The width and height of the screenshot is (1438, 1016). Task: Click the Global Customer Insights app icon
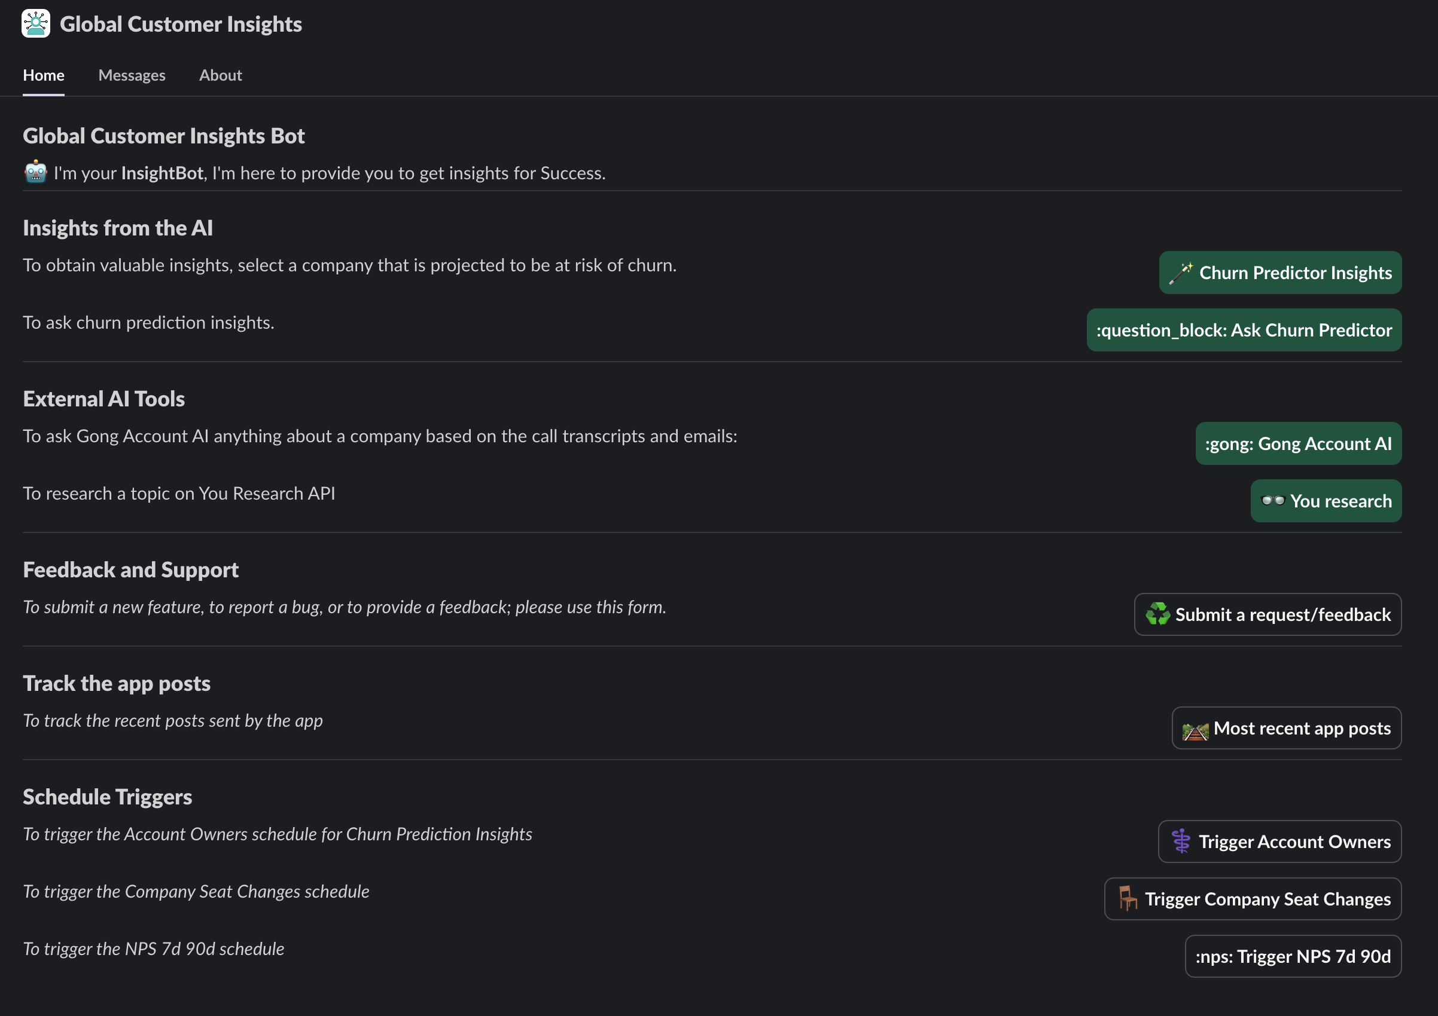[36, 24]
